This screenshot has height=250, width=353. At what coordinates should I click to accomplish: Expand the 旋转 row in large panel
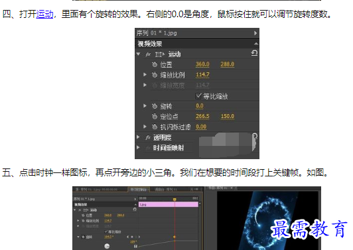[145, 105]
